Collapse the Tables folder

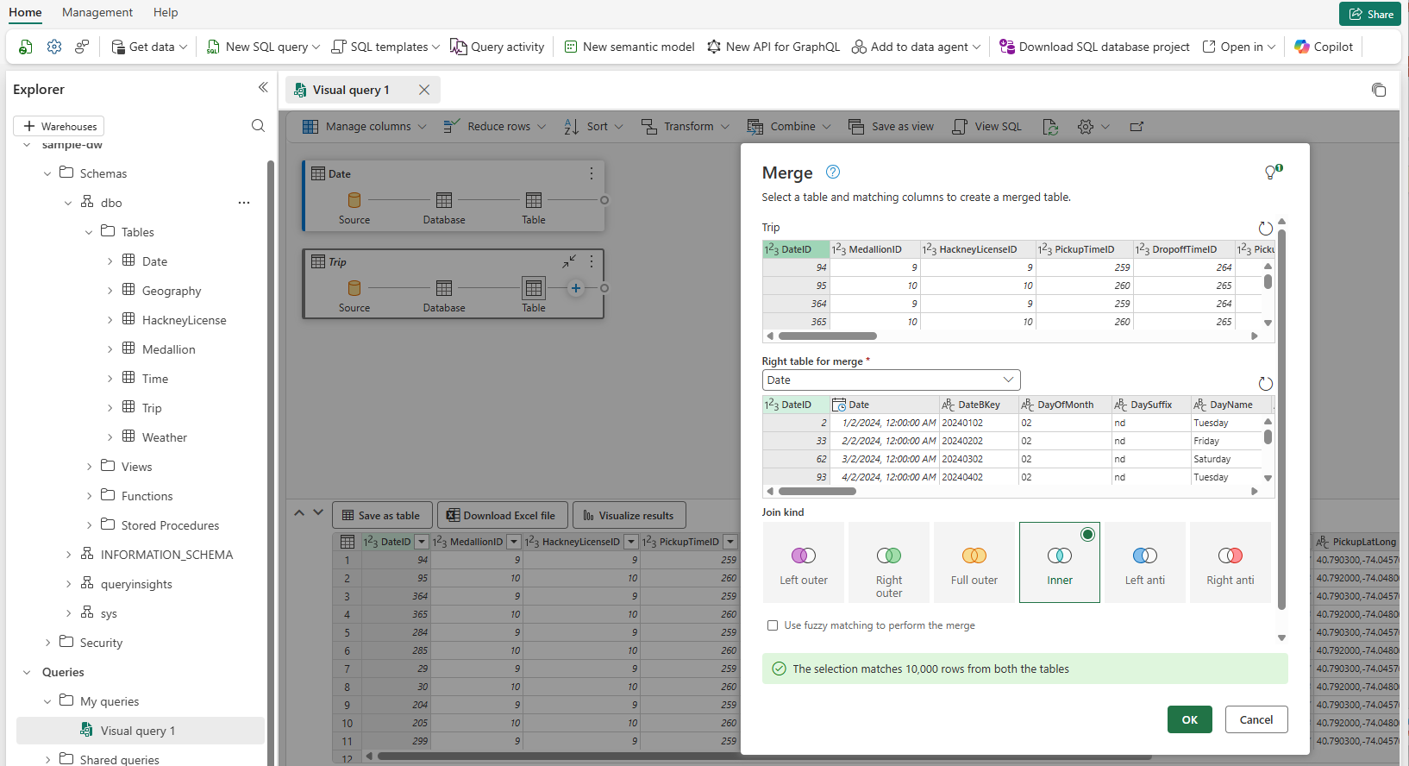89,232
